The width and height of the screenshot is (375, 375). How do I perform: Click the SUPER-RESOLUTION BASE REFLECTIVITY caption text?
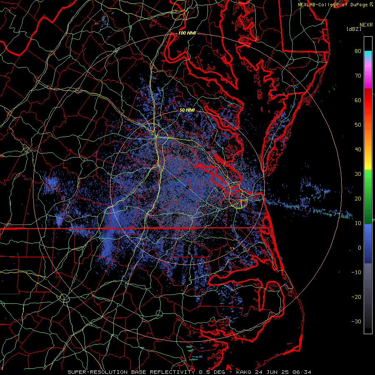pyautogui.click(x=131, y=372)
